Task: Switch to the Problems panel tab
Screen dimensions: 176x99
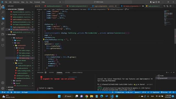Action: (40, 73)
